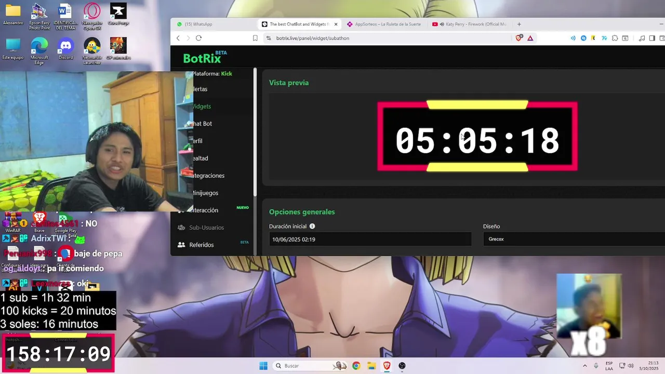The image size is (665, 374).
Task: Open File Explorer from taskbar
Action: [x=371, y=366]
